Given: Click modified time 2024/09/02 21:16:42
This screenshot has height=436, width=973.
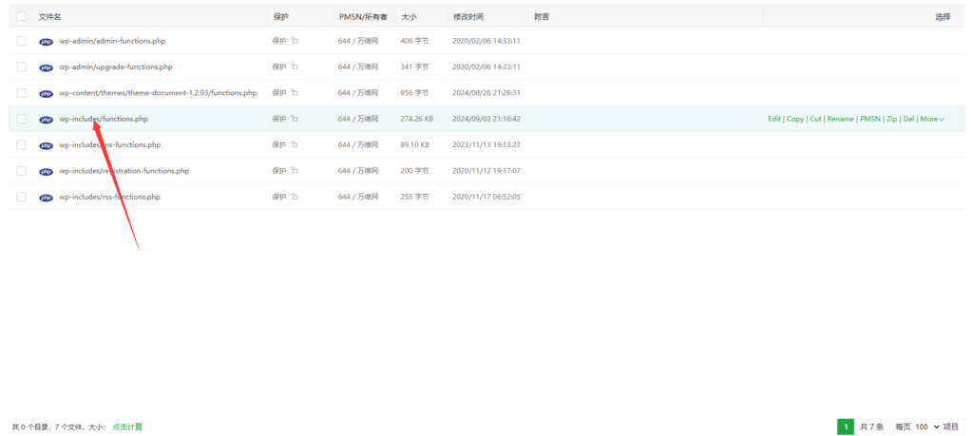Looking at the screenshot, I should (486, 119).
